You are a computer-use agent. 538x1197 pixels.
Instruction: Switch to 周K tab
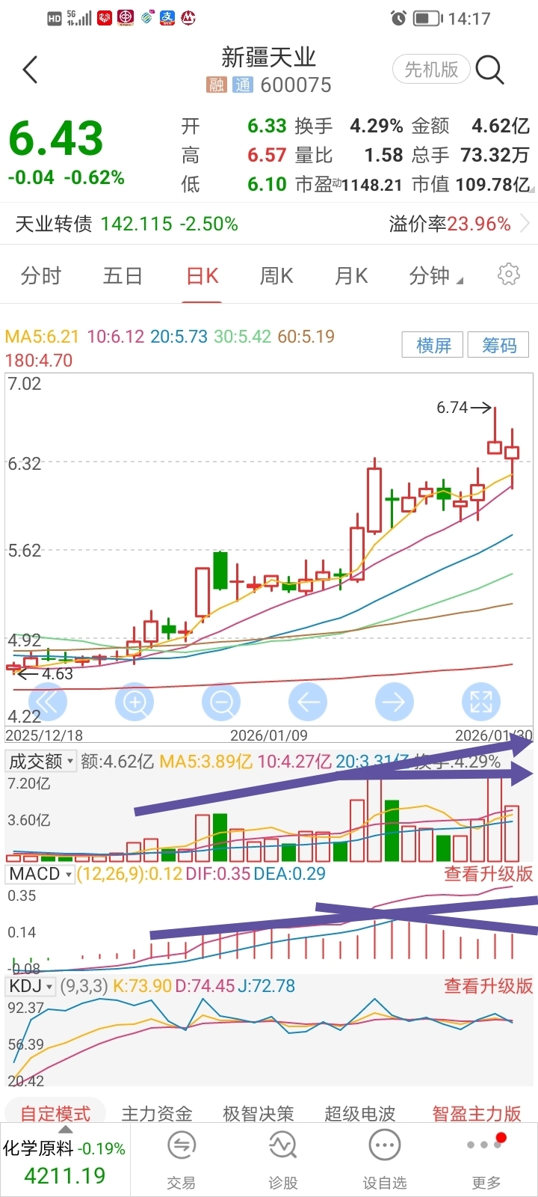[x=276, y=276]
